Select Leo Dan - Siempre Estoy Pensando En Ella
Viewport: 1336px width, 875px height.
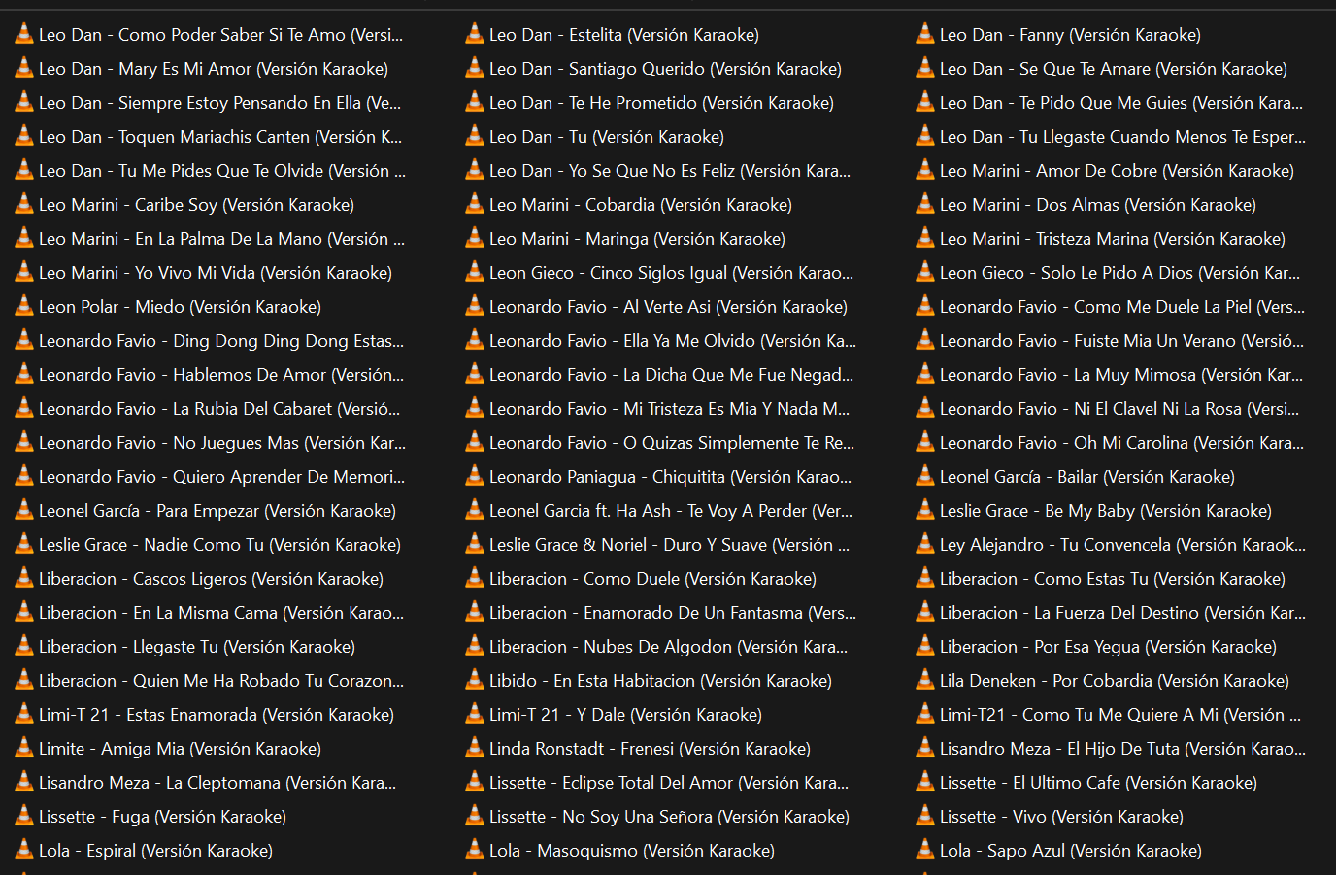(208, 102)
